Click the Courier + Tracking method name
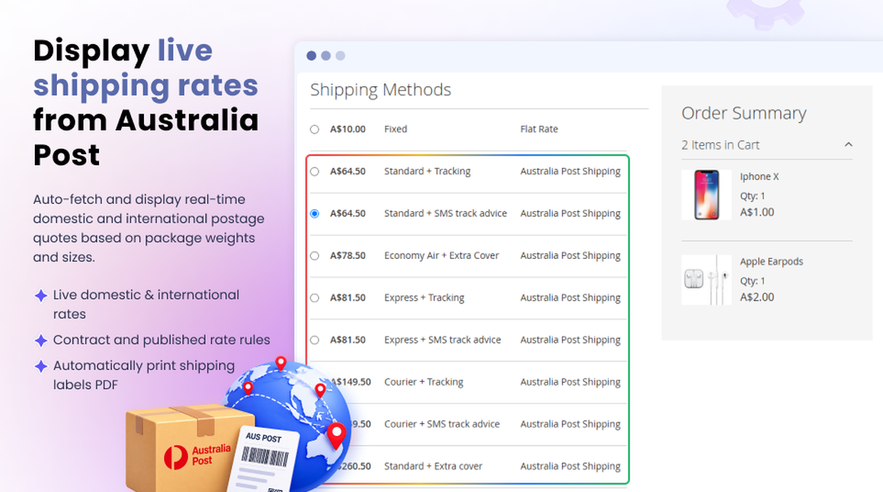 click(x=424, y=382)
